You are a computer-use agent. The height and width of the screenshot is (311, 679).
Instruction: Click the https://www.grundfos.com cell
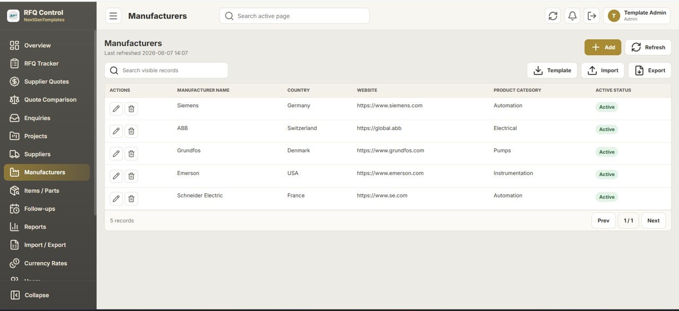[x=390, y=151]
